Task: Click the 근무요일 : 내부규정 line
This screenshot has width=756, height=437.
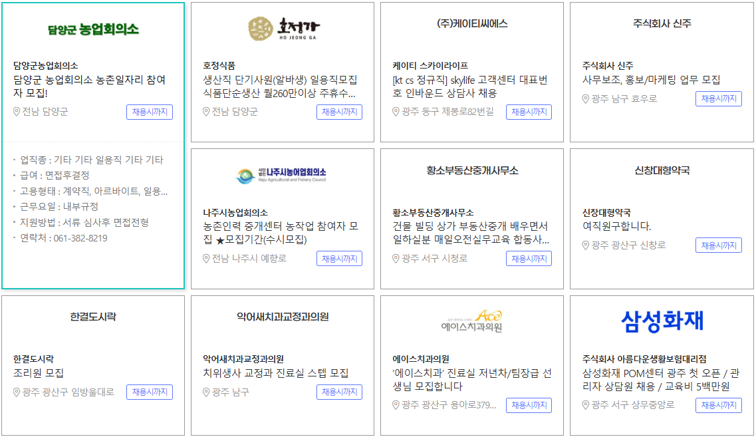Action: click(59, 206)
